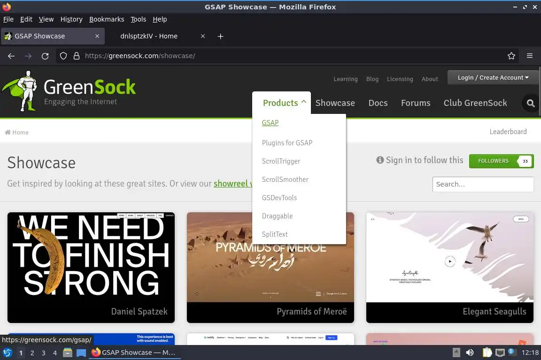Click the display monitor tray icon
This screenshot has width=541, height=360.
tap(500, 352)
